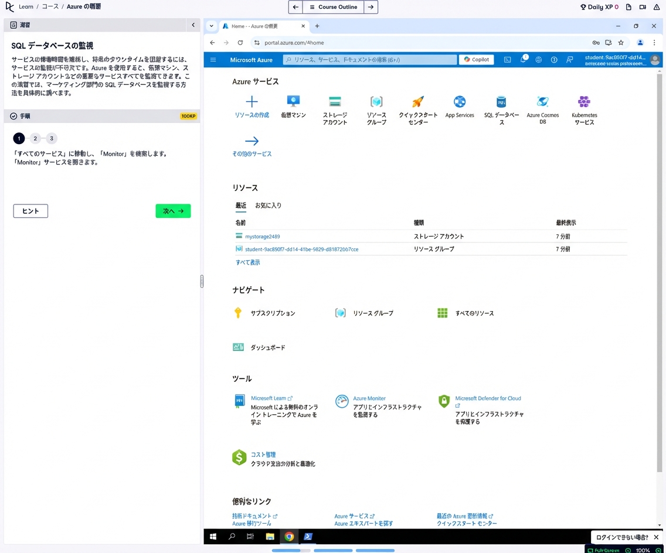Image resolution: width=666 pixels, height=553 pixels.
Task: Select exercise step 1 circle
Action: click(x=19, y=138)
